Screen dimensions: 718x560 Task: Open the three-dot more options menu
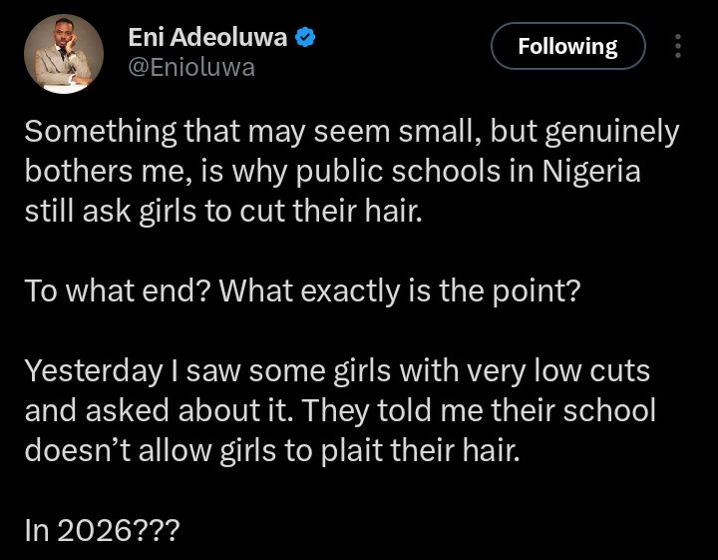(x=679, y=47)
